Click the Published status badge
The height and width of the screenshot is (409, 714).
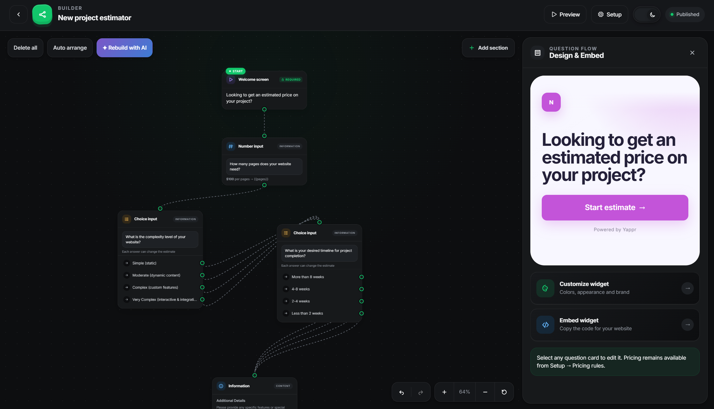(x=685, y=15)
